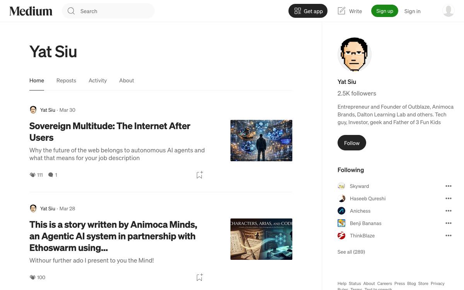The height and width of the screenshot is (290, 464).
Task: Open Anichess profile name link
Action: coord(360,211)
